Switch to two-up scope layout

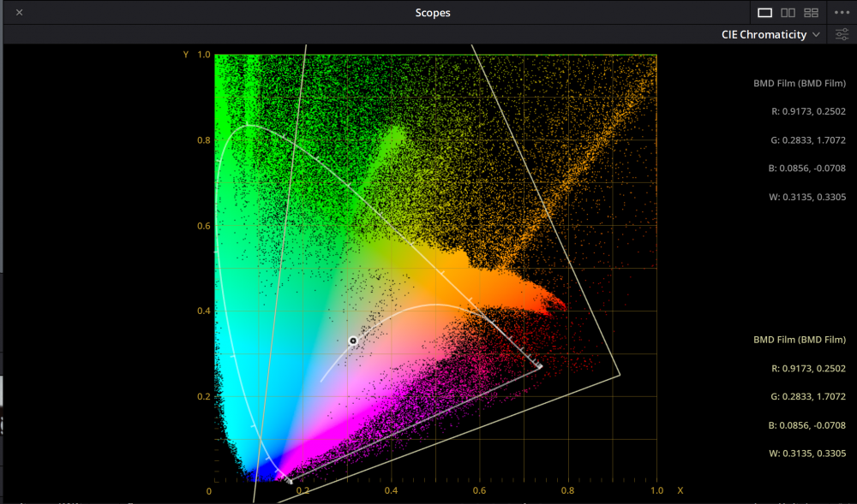(x=788, y=13)
